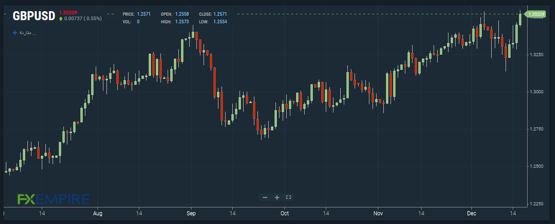The image size is (555, 224).
Task: Click the Aug label on the time axis
Action: coord(98,214)
